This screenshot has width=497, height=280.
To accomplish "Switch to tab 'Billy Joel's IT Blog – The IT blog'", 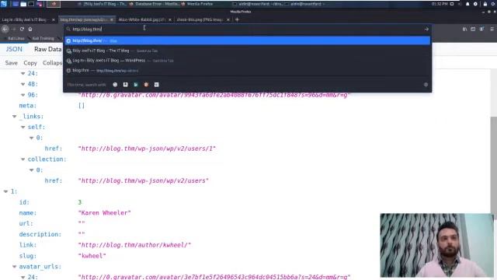I will [x=247, y=51].
